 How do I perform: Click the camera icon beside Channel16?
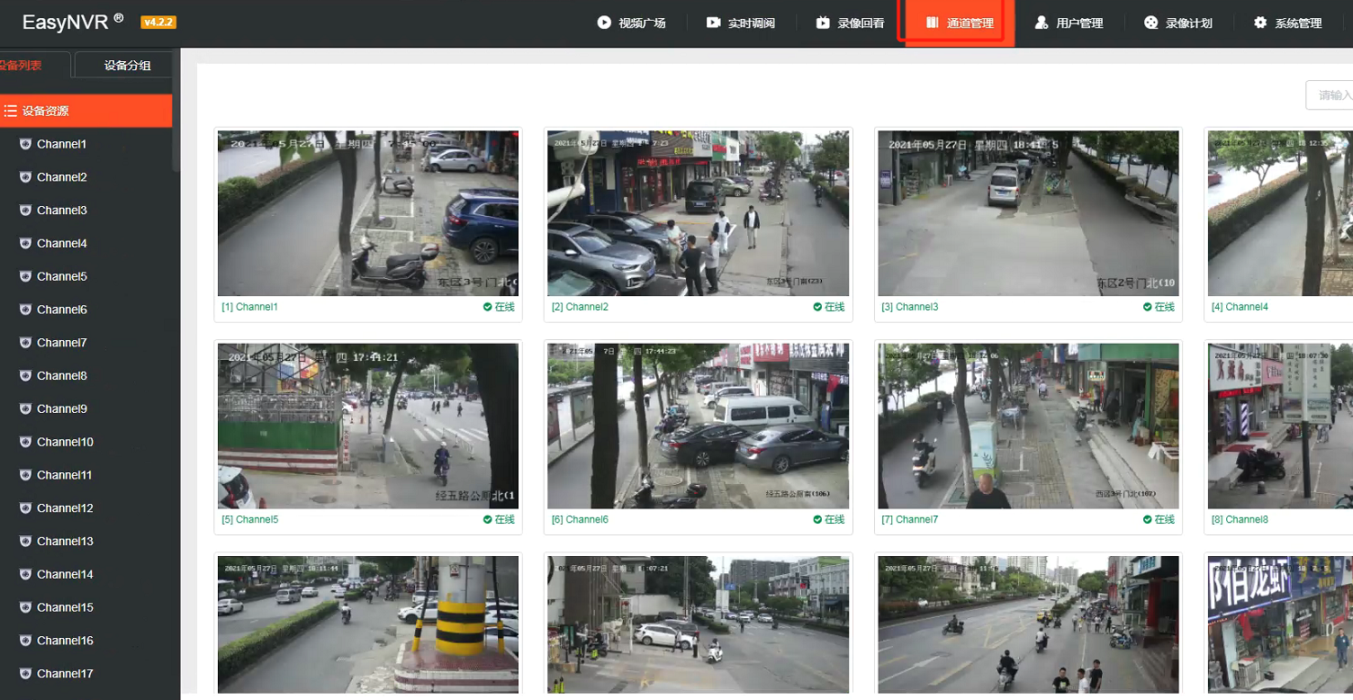click(25, 641)
